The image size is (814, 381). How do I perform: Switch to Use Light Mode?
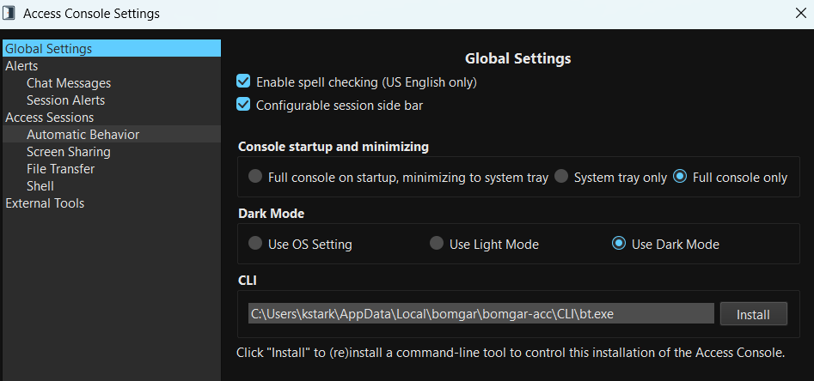[436, 244]
